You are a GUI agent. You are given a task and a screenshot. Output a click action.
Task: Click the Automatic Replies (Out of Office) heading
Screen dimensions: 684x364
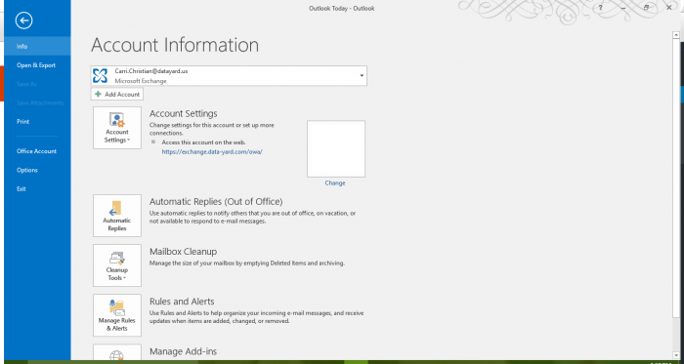(x=216, y=202)
